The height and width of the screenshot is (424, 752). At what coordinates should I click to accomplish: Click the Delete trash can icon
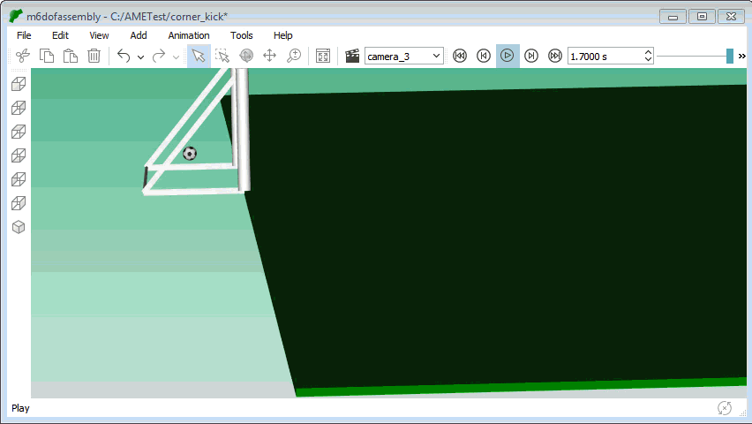pyautogui.click(x=94, y=56)
